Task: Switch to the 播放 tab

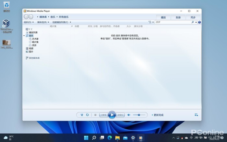Action: coord(163,17)
